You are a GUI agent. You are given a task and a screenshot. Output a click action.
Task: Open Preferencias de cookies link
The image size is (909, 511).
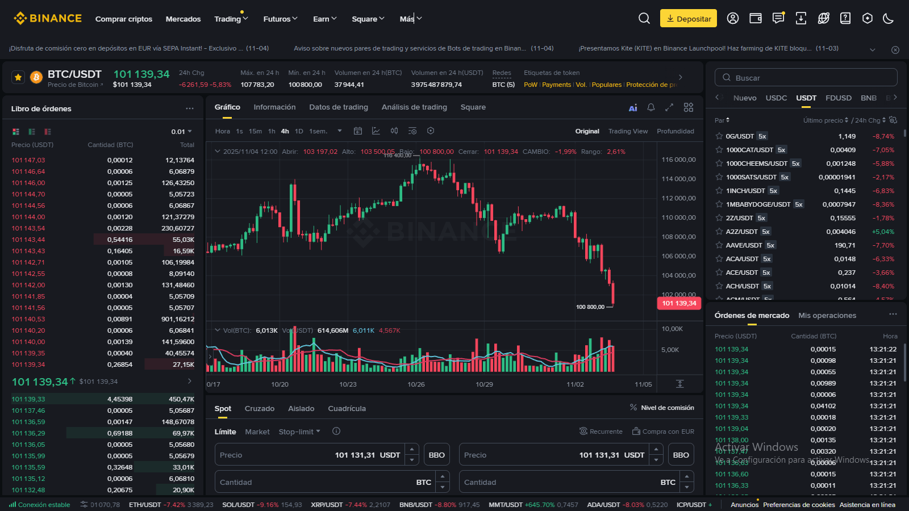tap(799, 505)
